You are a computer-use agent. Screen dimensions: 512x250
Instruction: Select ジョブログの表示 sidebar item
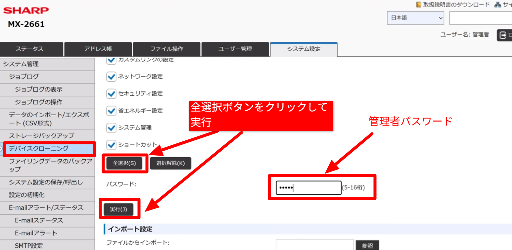[x=47, y=89]
